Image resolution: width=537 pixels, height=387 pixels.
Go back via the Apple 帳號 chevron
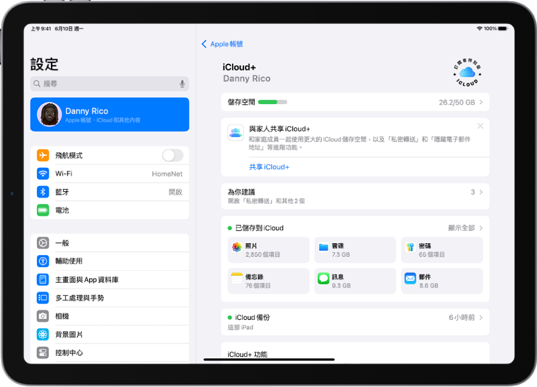pyautogui.click(x=204, y=44)
